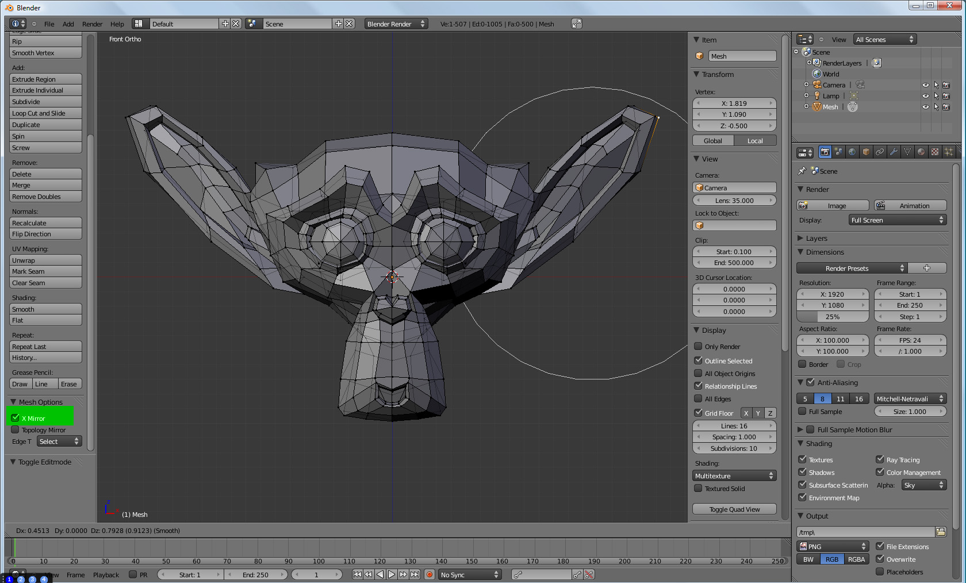The image size is (966, 583).
Task: Click the timeline record button
Action: [x=429, y=574]
